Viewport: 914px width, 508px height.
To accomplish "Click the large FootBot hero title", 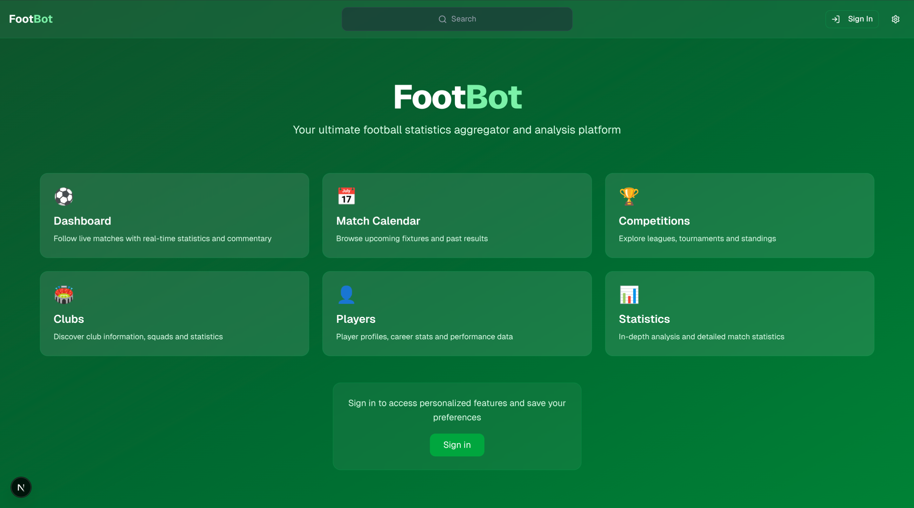I will (x=457, y=97).
